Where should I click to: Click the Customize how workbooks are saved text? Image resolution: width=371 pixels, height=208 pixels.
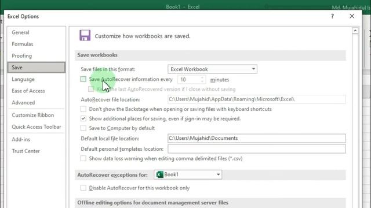tap(143, 36)
